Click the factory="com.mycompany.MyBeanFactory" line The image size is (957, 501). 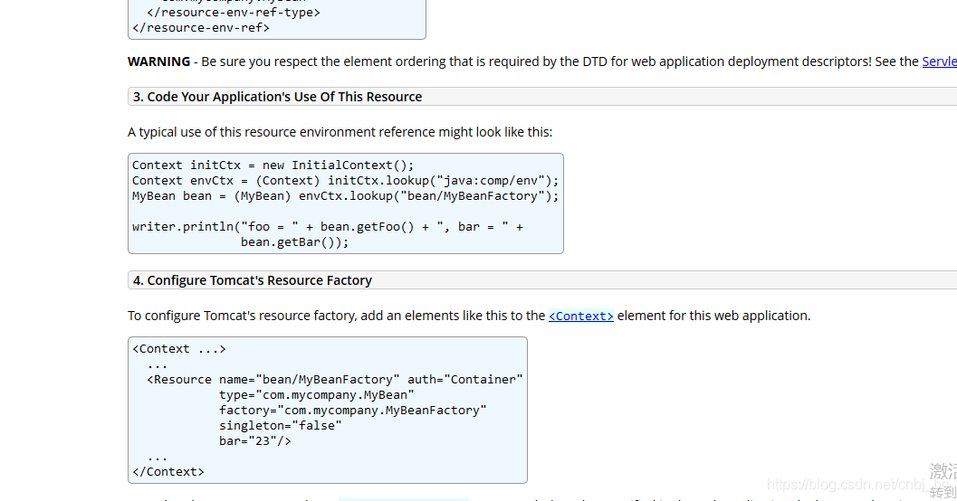(353, 411)
